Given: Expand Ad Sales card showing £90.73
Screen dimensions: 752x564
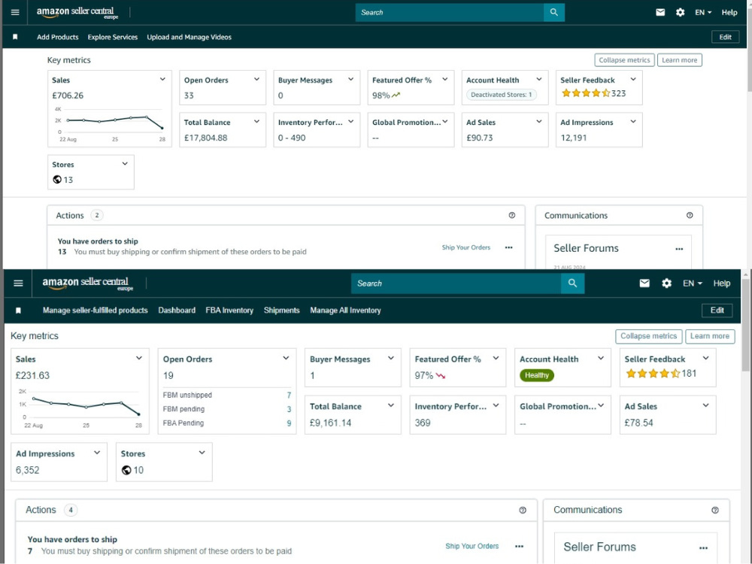Looking at the screenshot, I should pos(538,121).
